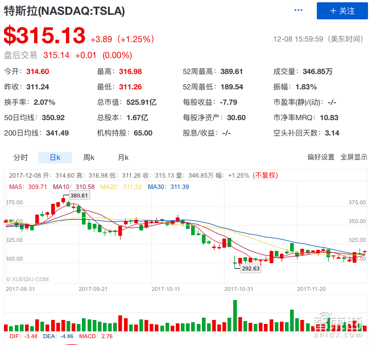Click the 292.63 low price marker
This screenshot has width=372, height=345.
pos(250,269)
